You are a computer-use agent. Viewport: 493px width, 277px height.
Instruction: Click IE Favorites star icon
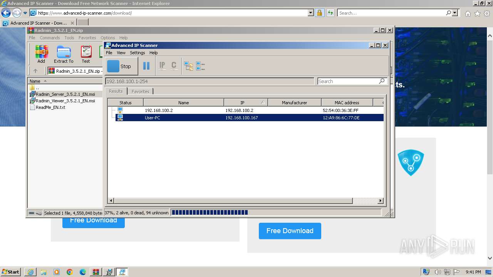[477, 13]
